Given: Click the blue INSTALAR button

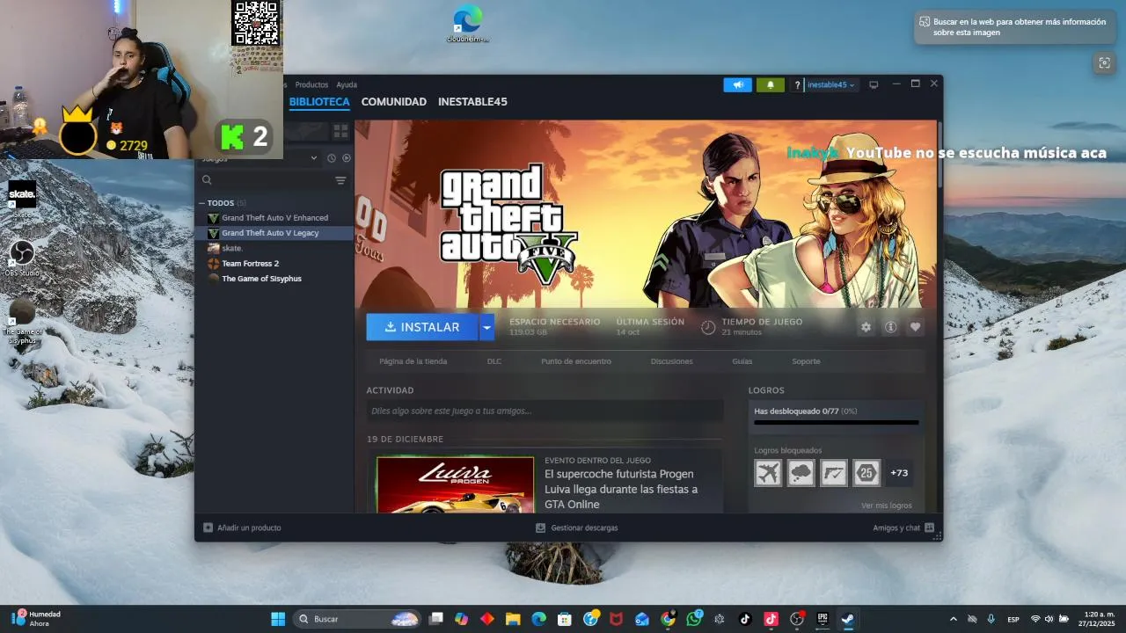Looking at the screenshot, I should [x=422, y=327].
